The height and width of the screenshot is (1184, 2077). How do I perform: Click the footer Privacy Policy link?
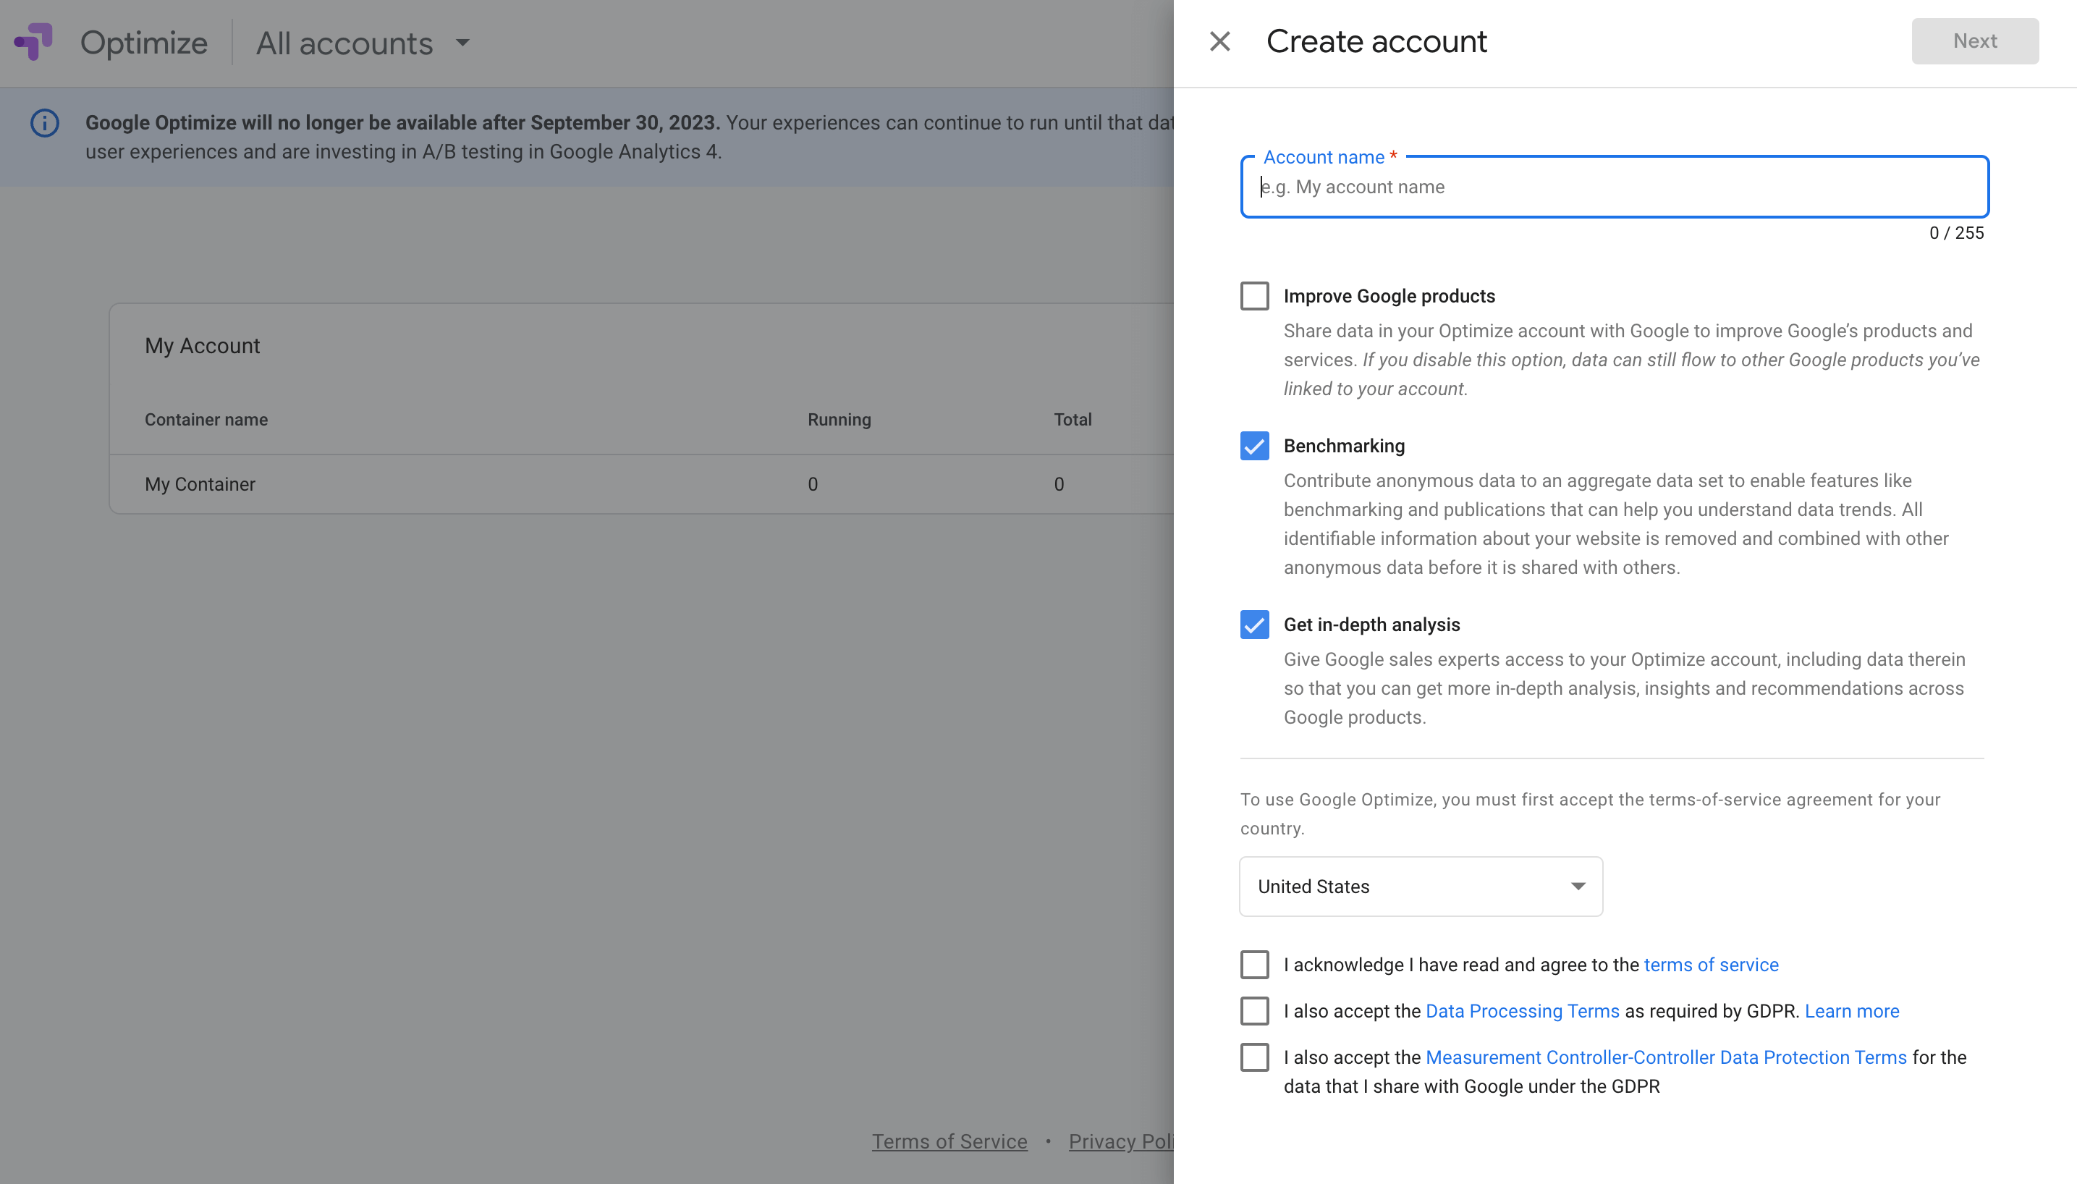[1121, 1142]
